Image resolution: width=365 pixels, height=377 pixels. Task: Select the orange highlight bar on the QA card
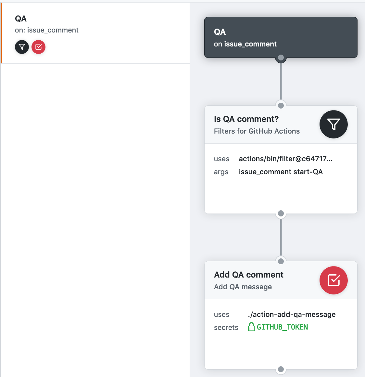click(x=1, y=32)
